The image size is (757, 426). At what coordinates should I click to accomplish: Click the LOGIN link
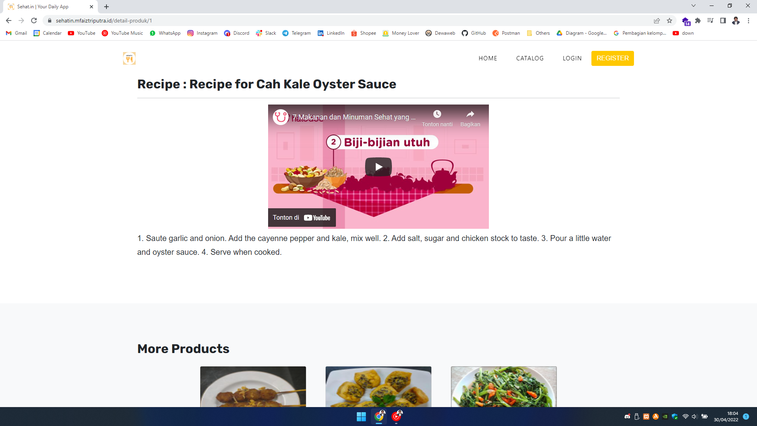[572, 58]
